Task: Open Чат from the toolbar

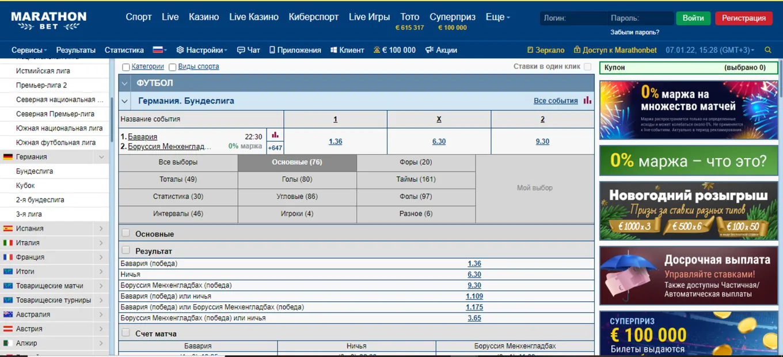Action: pyautogui.click(x=249, y=50)
